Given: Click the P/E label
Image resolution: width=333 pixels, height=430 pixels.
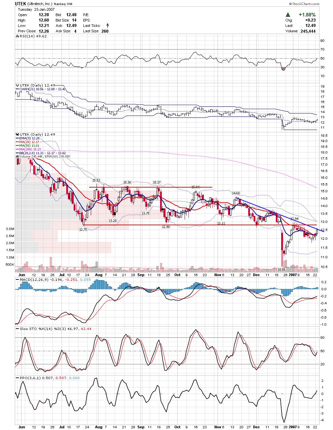Looking at the screenshot, I should (86, 15).
